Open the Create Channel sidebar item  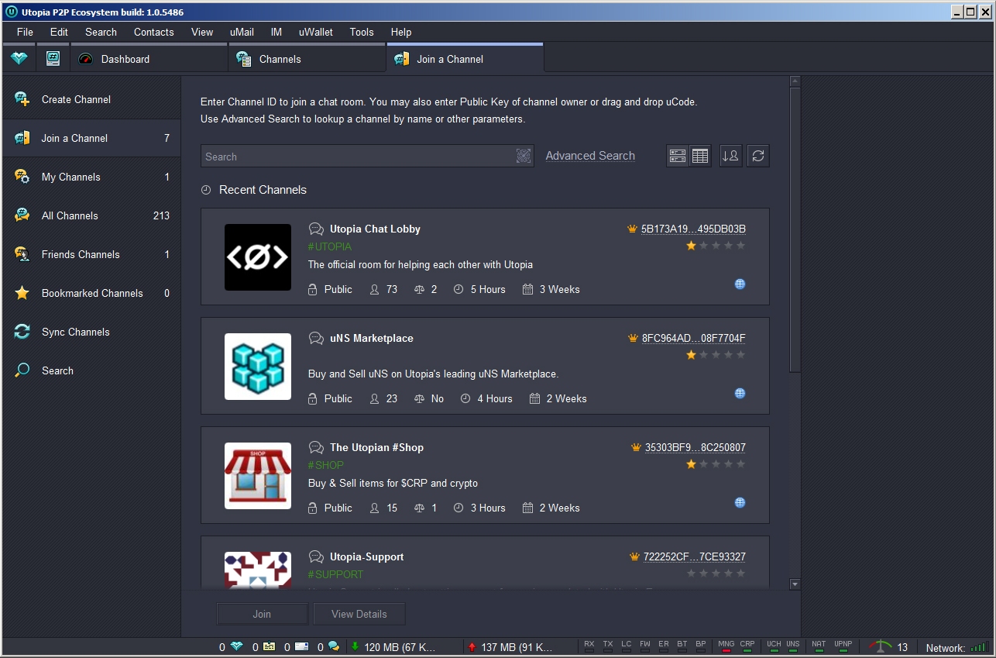pyautogui.click(x=92, y=99)
